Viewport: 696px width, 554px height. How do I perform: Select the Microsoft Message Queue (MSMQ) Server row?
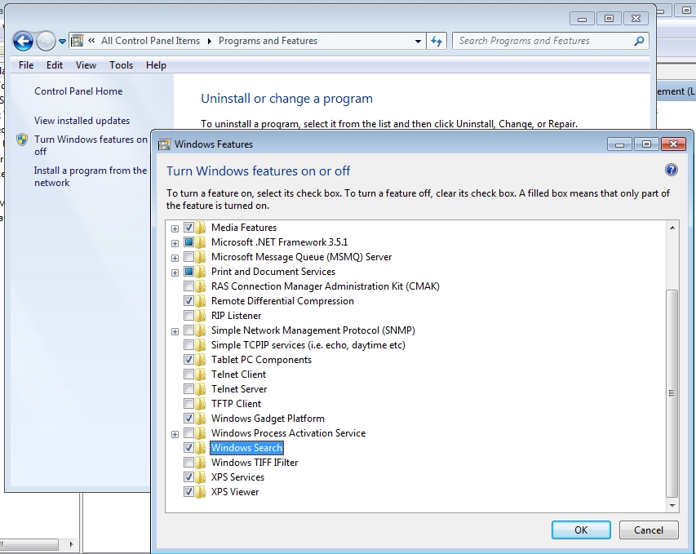click(301, 256)
